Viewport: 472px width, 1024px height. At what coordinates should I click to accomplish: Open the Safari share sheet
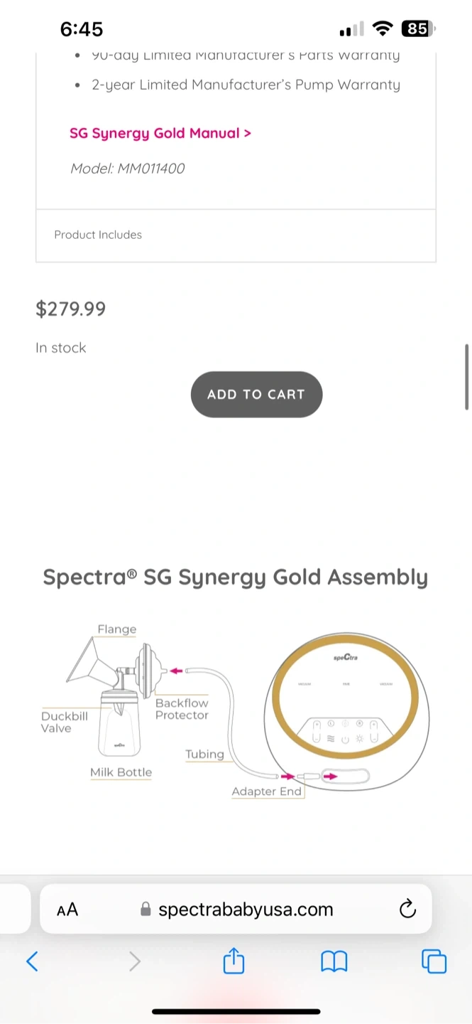234,961
